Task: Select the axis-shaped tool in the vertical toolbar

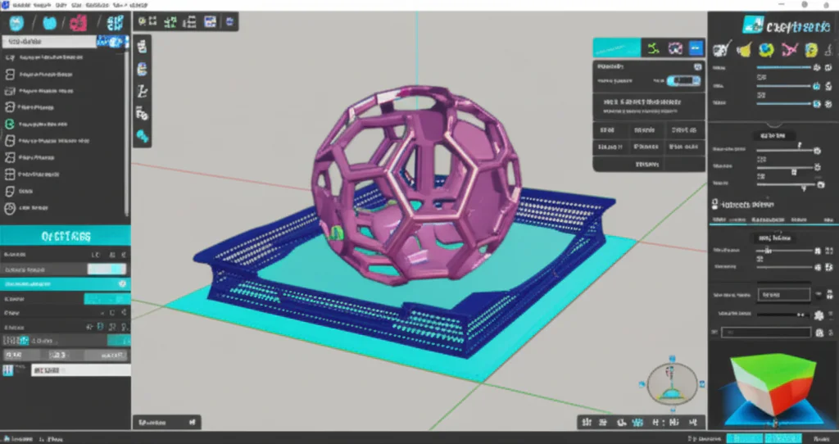Action: tap(143, 92)
